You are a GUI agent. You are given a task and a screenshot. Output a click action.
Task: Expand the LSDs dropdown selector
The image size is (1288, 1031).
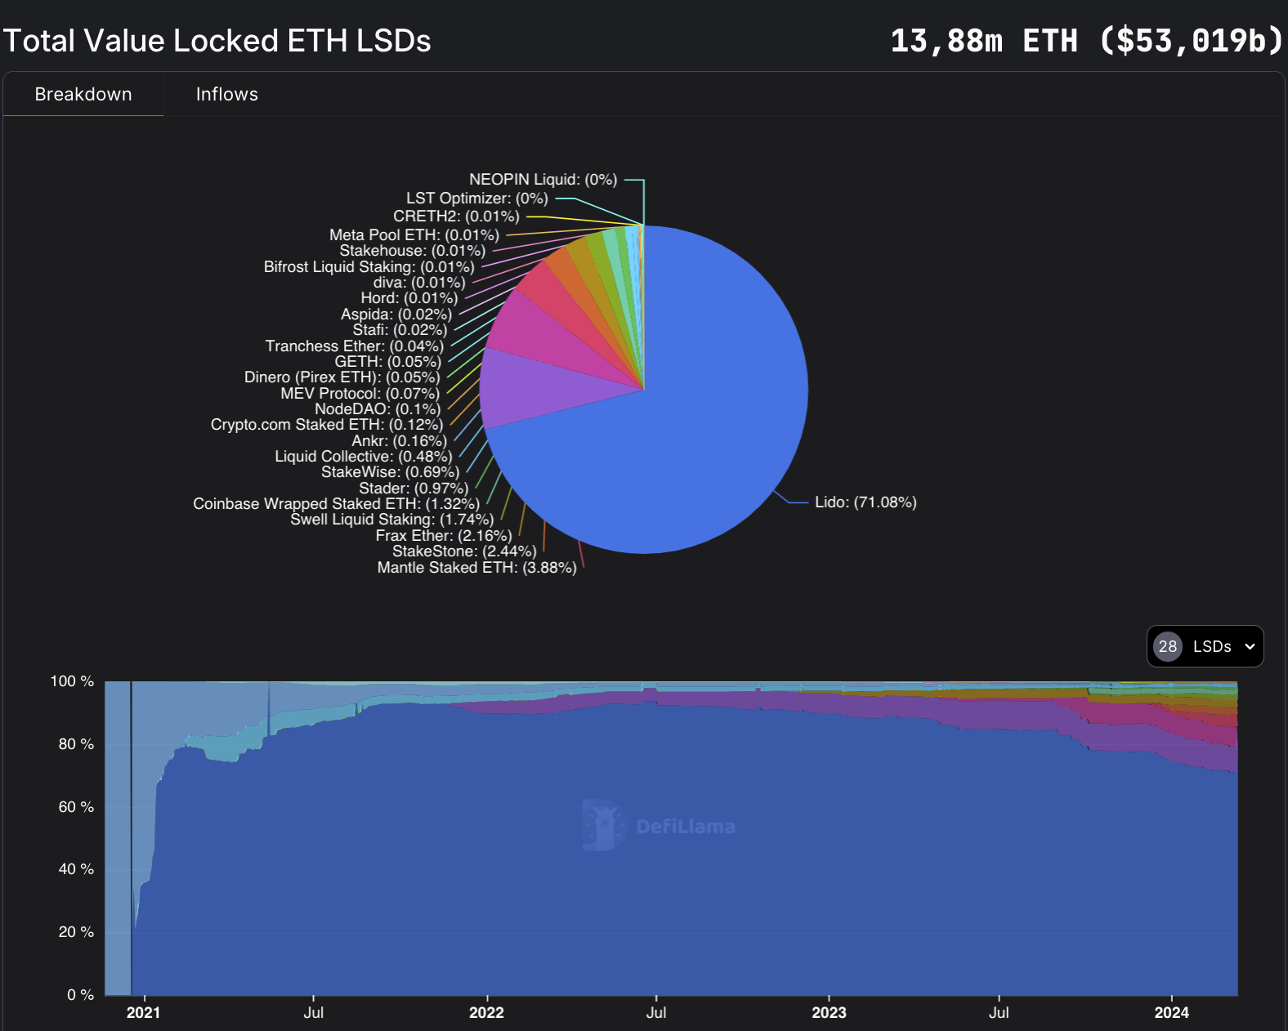(x=1205, y=646)
